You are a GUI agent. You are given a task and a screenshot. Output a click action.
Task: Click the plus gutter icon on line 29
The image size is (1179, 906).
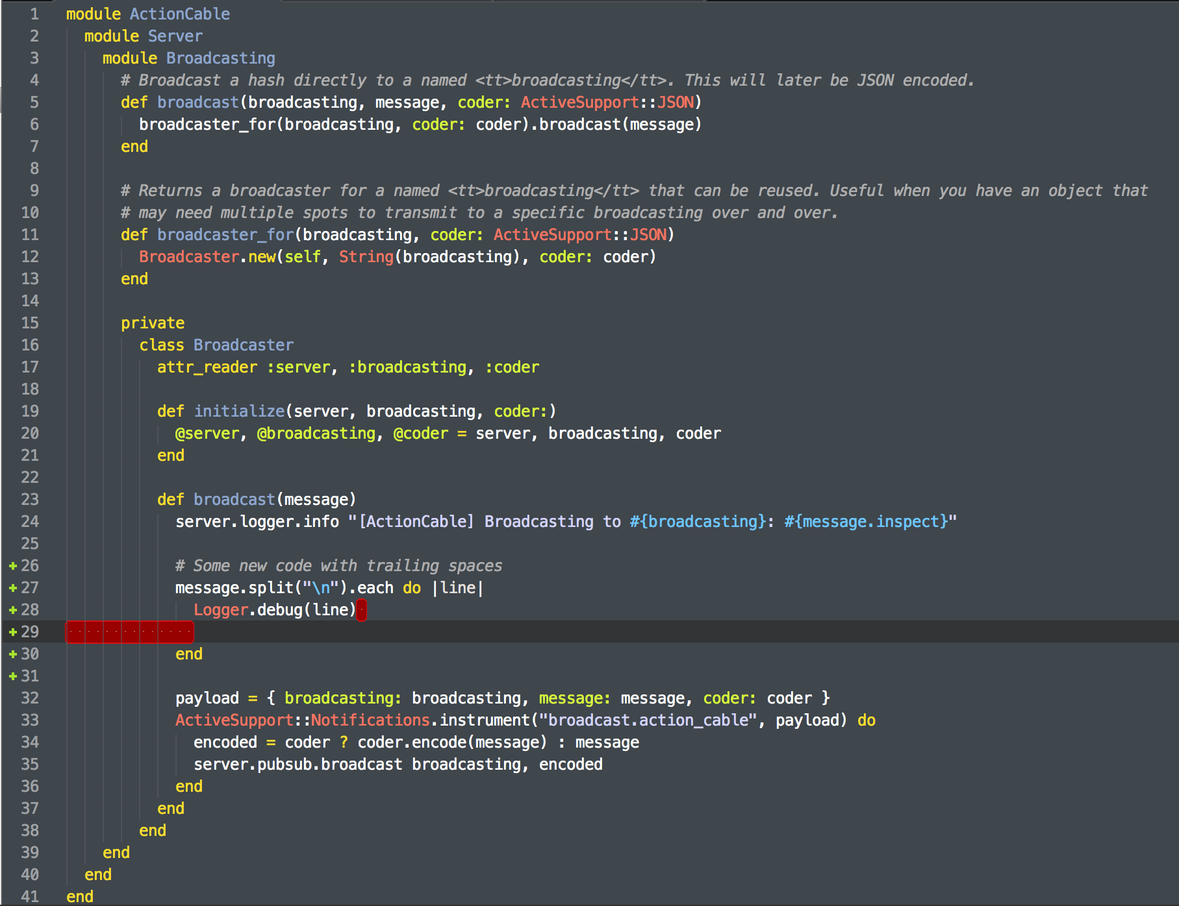click(x=13, y=632)
